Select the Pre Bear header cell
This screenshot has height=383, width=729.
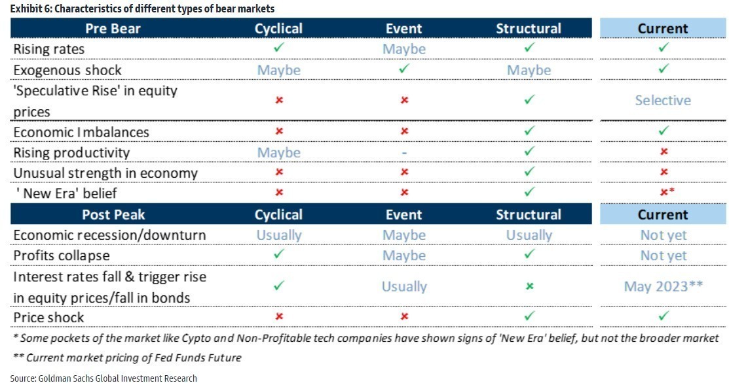(x=113, y=28)
